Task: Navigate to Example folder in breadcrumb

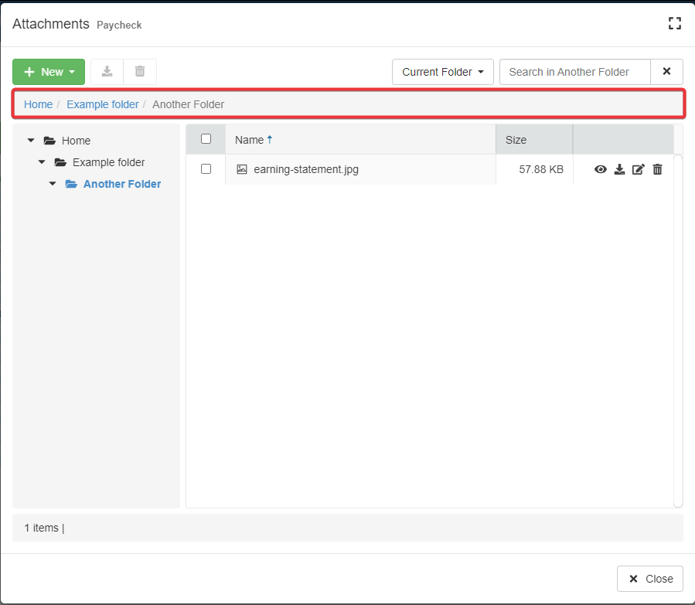Action: (102, 104)
